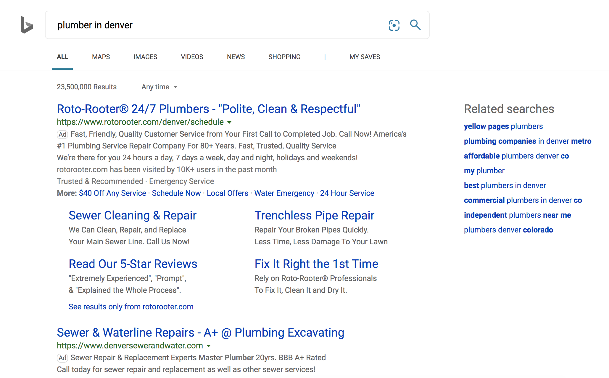Click the Water Emergency link
The height and width of the screenshot is (378, 609).
[x=284, y=193]
